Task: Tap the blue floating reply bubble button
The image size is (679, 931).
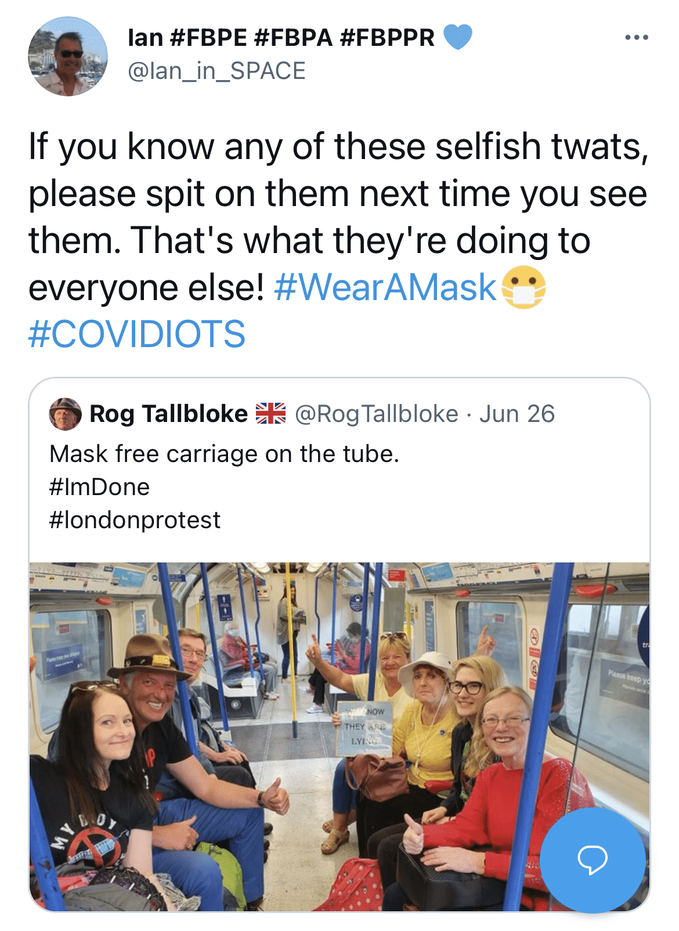Action: tap(592, 859)
